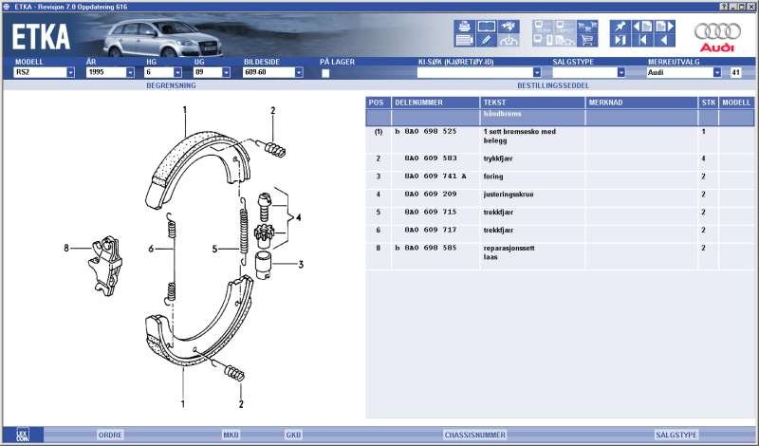Toggle the På lager checkbox

pyautogui.click(x=325, y=72)
